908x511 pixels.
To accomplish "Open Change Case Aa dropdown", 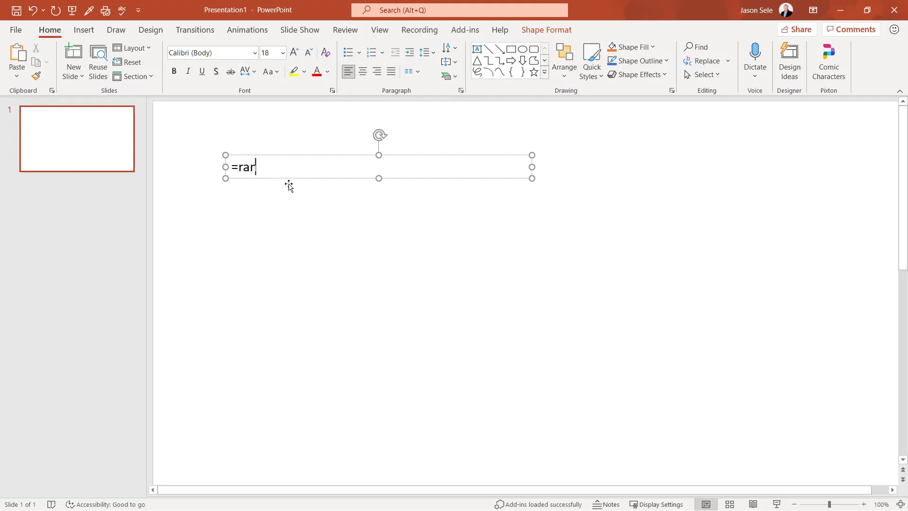I will click(x=271, y=71).
